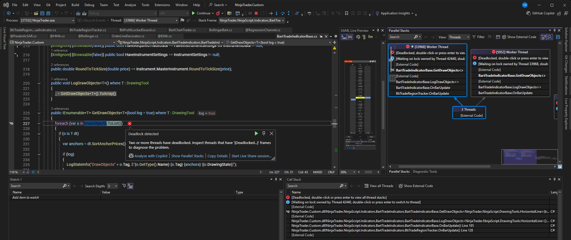Screen dimensions: 571x240
Task: Click Analyze with Copilot link
Action: coord(151,156)
